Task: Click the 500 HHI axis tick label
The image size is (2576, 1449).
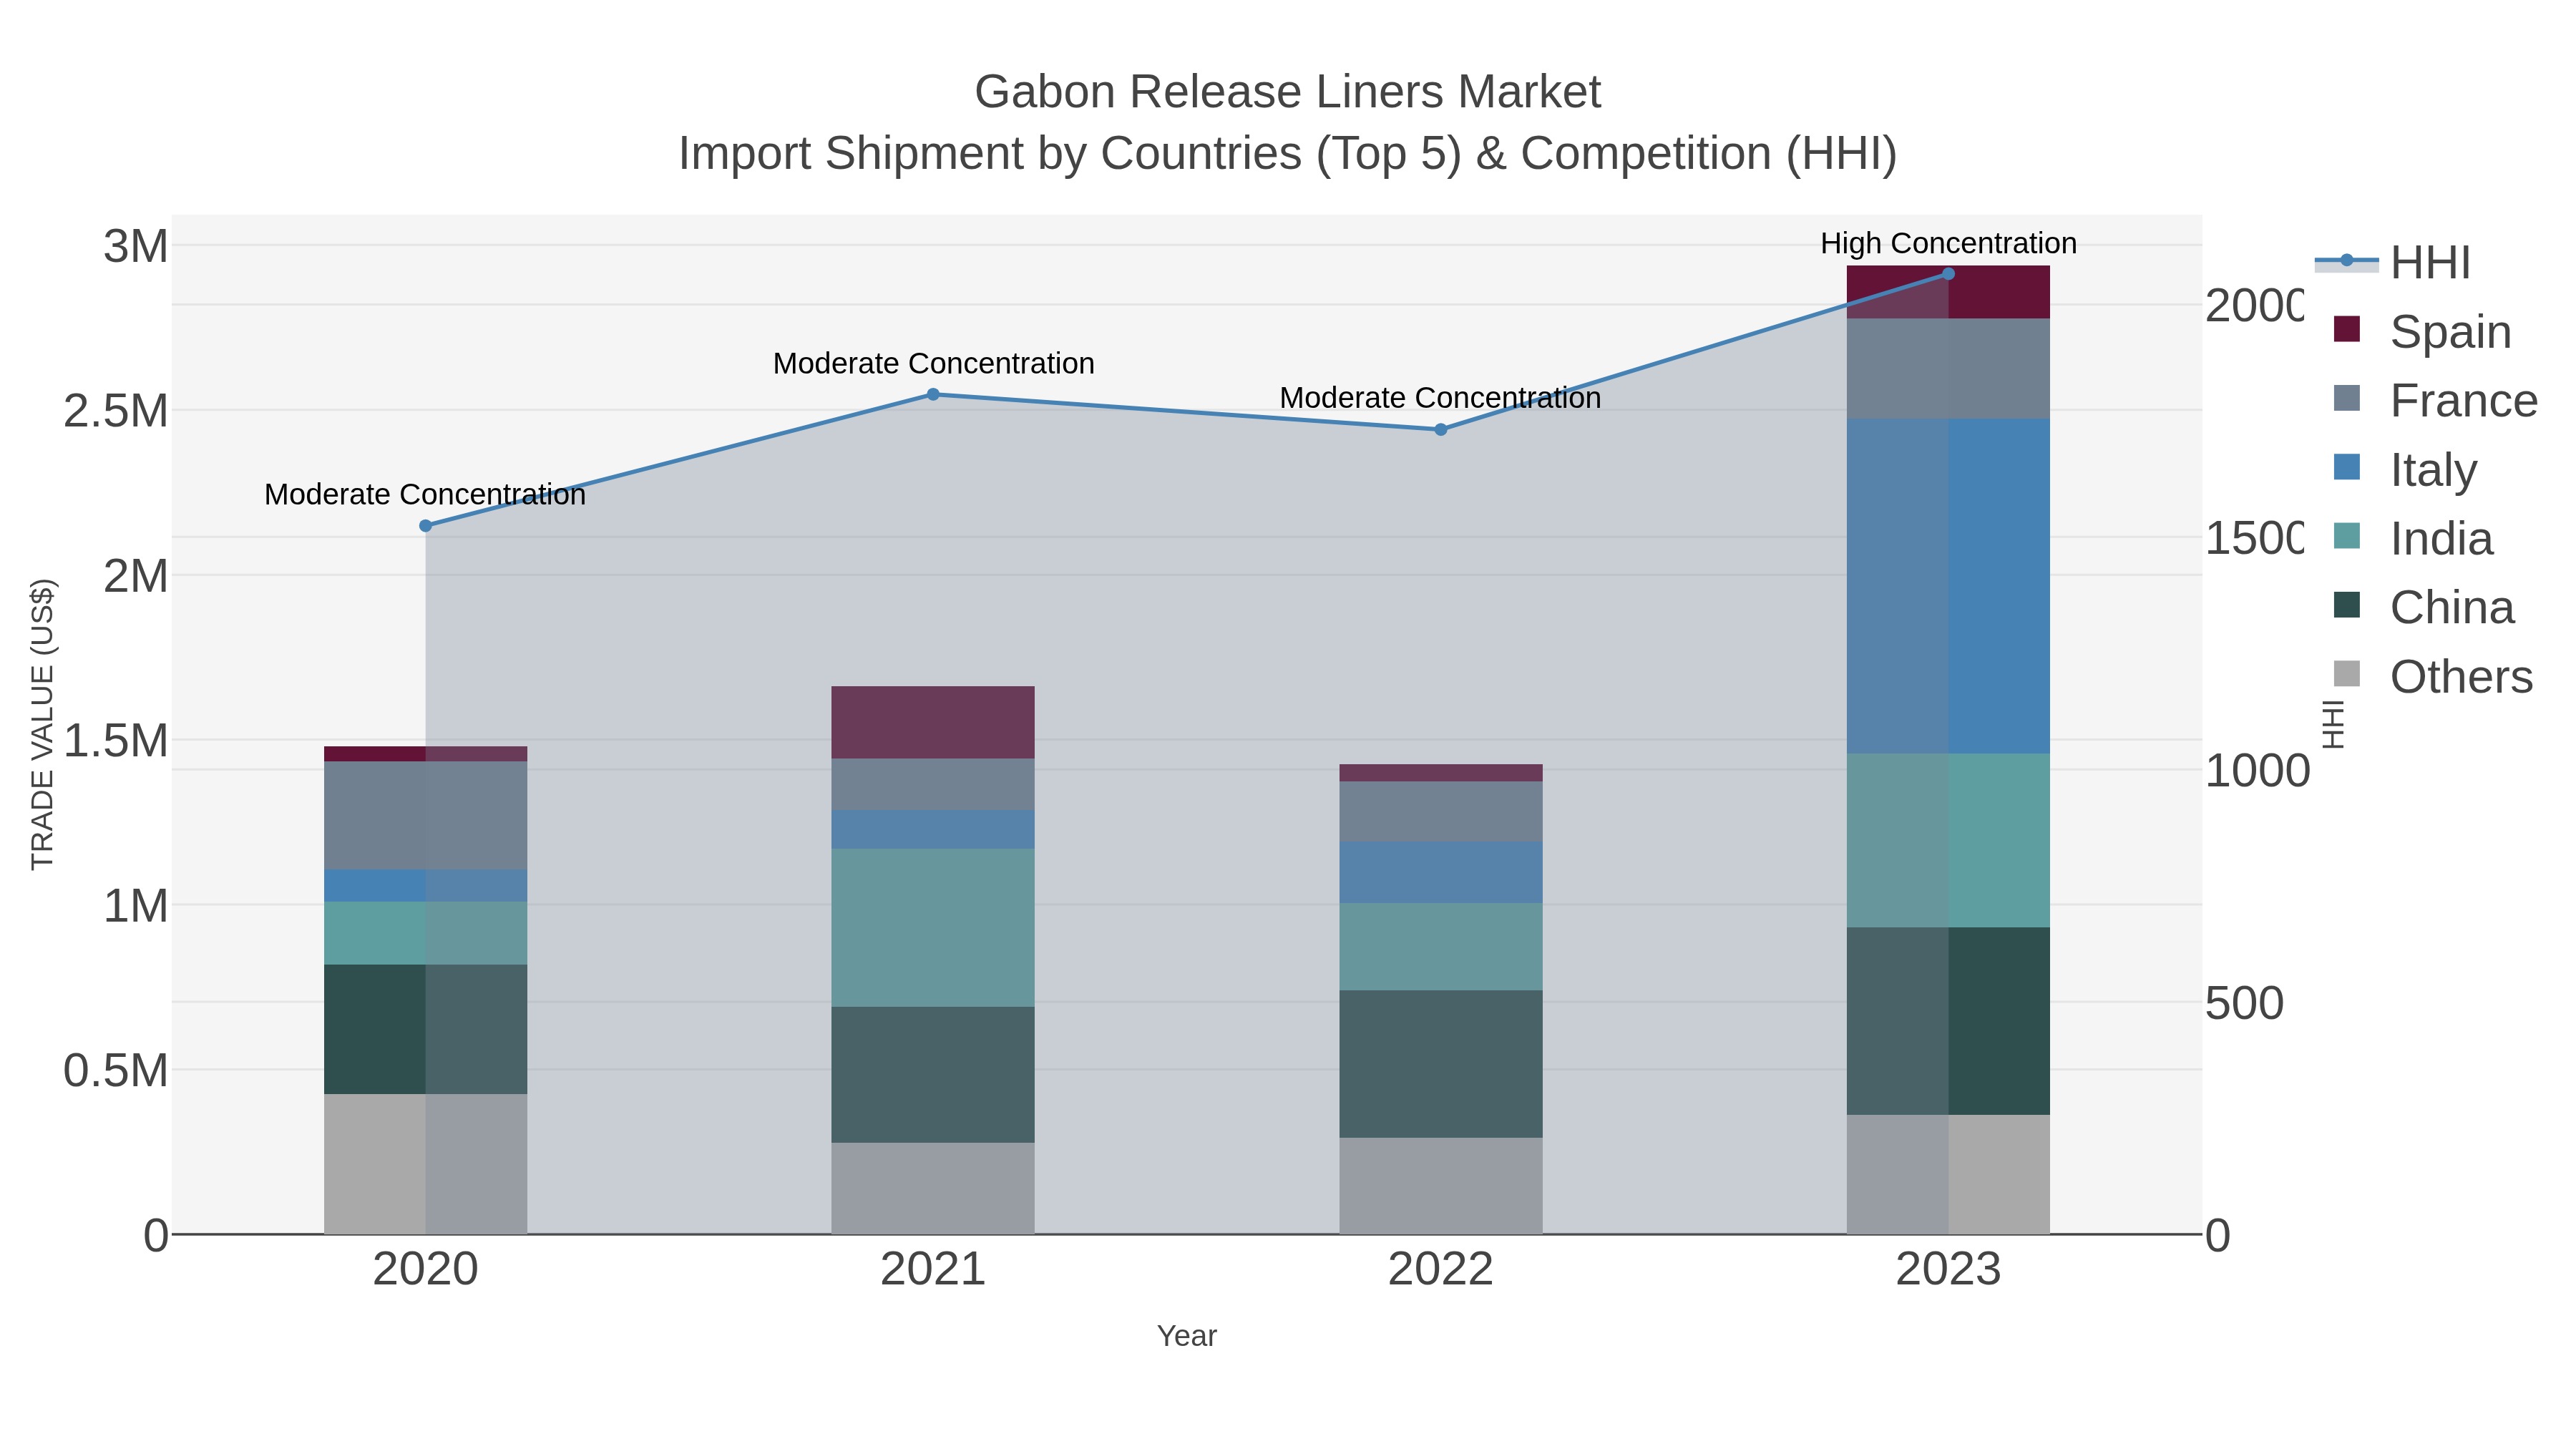Action: (x=2244, y=1003)
